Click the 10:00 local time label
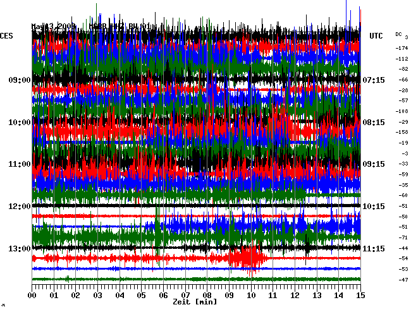The width and height of the screenshot is (411, 312). (x=20, y=123)
